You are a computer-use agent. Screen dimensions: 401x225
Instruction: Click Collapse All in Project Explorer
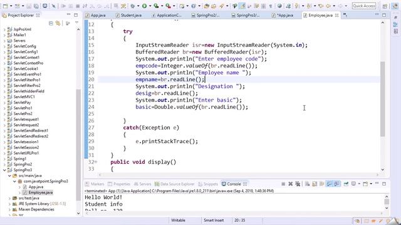point(51,24)
